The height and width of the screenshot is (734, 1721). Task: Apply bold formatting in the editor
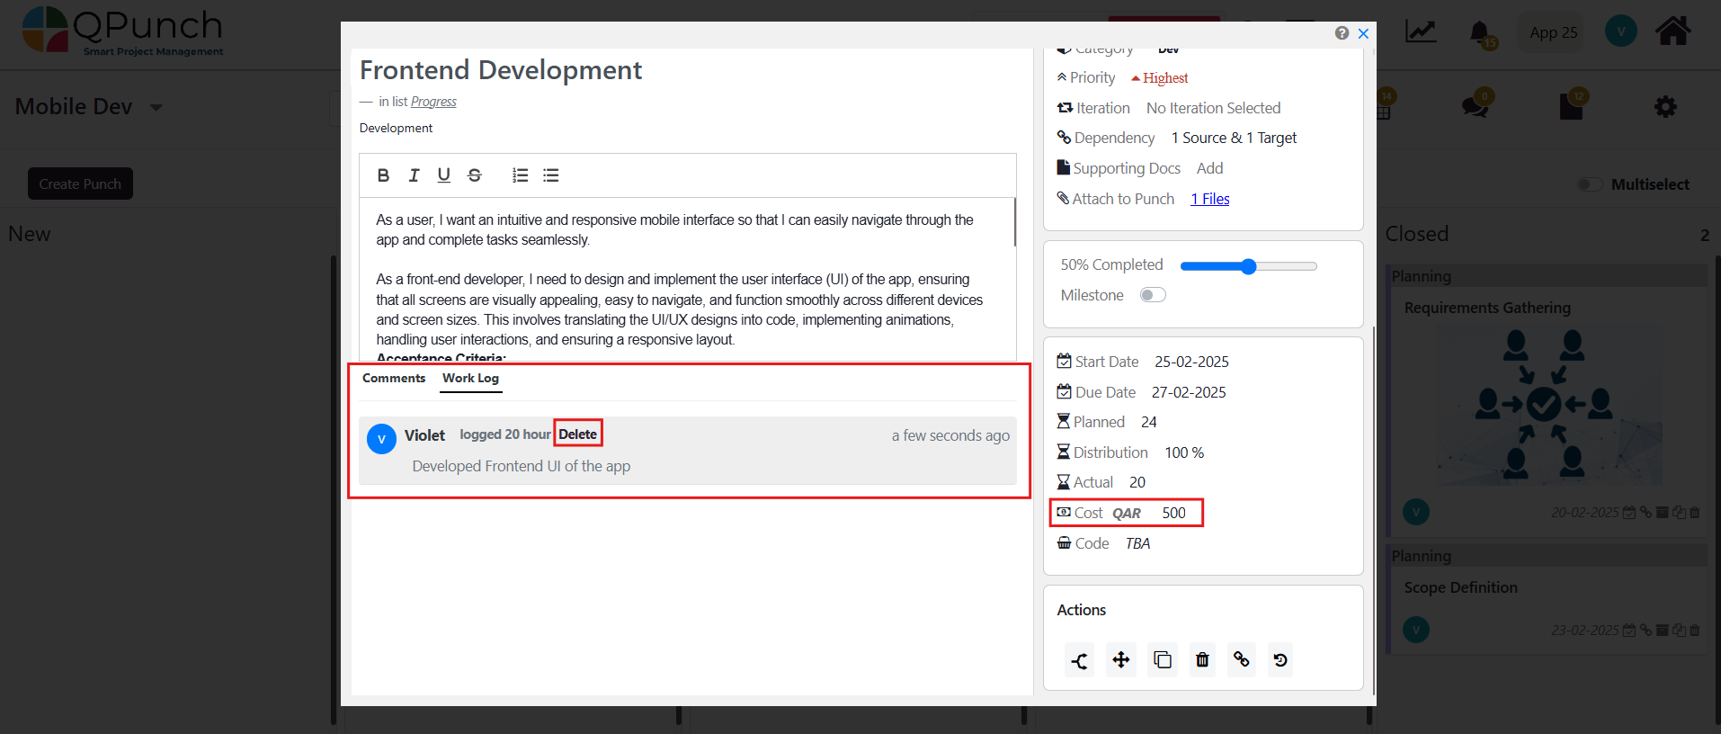383,175
